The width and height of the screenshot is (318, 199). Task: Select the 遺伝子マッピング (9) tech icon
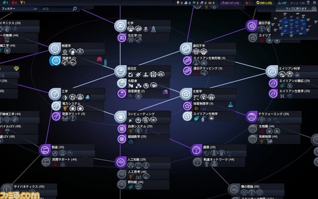pyautogui.click(x=187, y=71)
